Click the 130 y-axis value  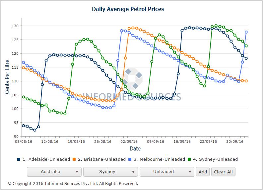coord(15,26)
